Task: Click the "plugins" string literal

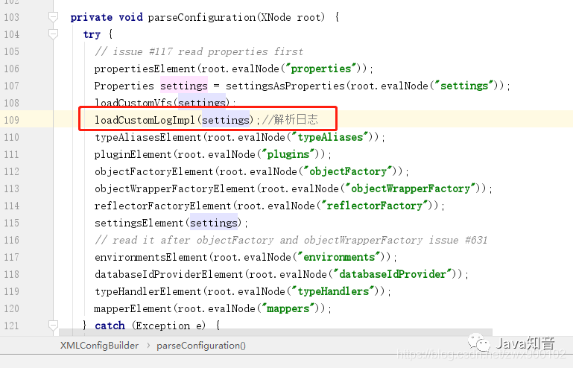Action: pos(288,154)
